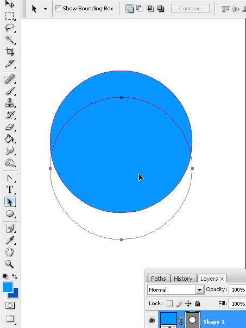
Task: Select the Zoom tool
Action: coord(10,264)
